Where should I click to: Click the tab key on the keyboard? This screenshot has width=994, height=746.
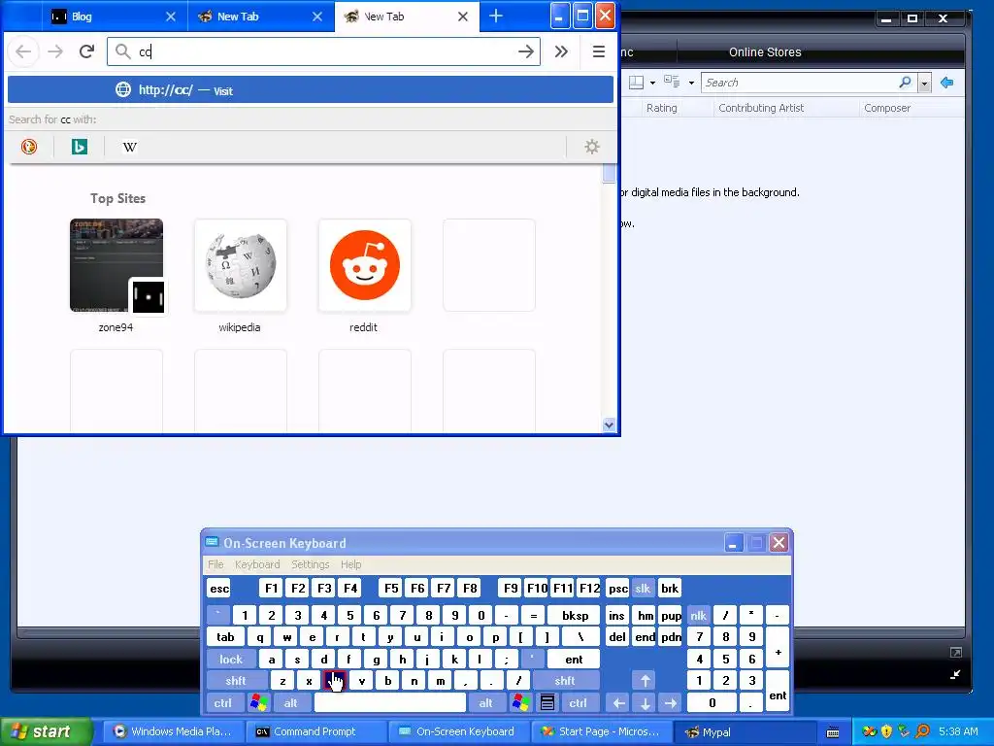click(x=225, y=637)
